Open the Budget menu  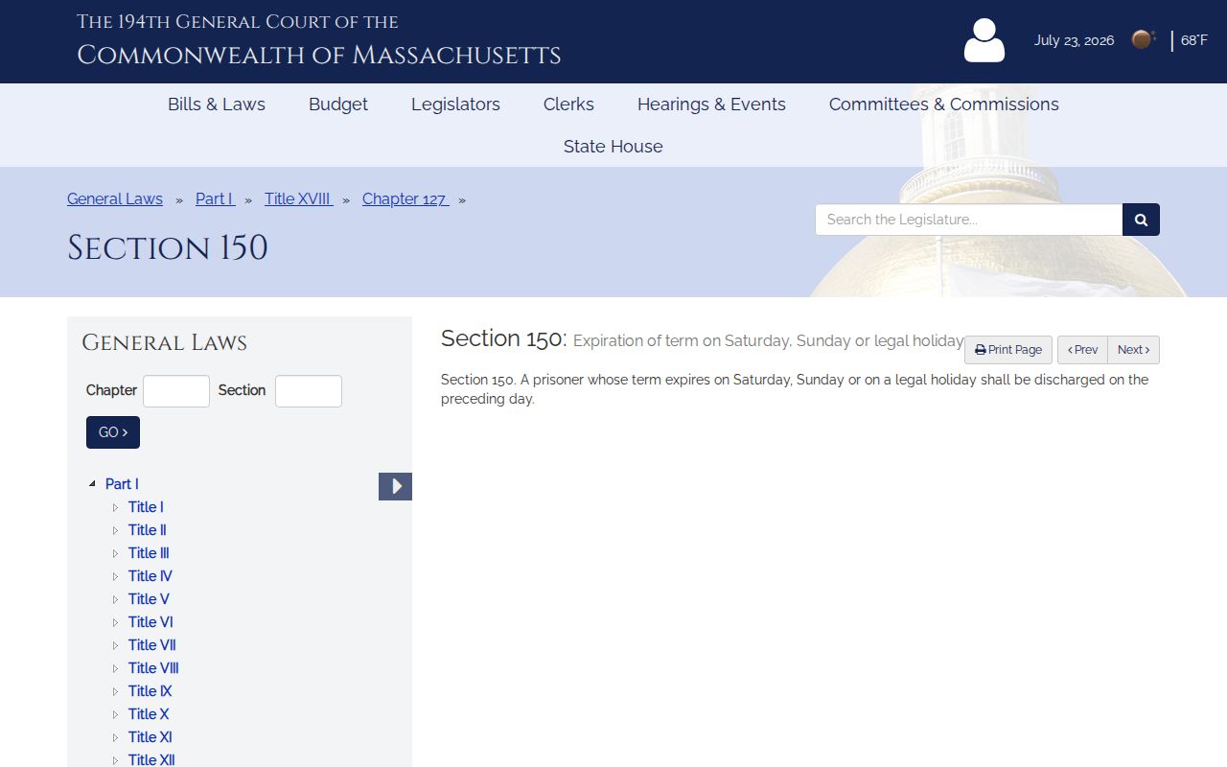pyautogui.click(x=338, y=105)
